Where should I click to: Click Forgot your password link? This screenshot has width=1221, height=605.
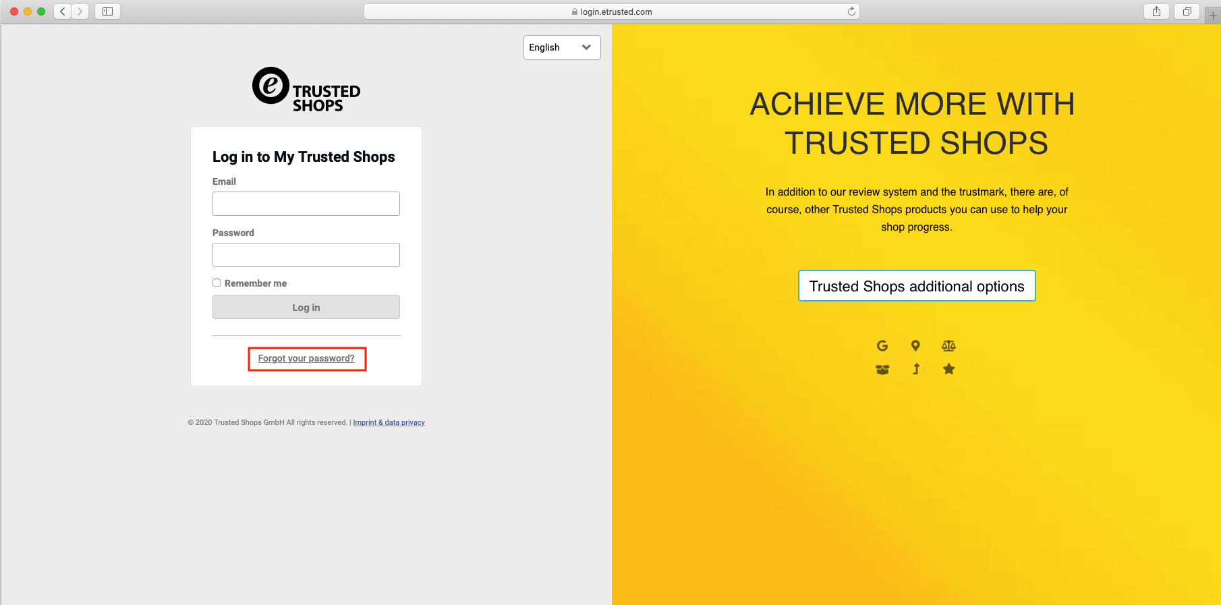click(x=306, y=358)
